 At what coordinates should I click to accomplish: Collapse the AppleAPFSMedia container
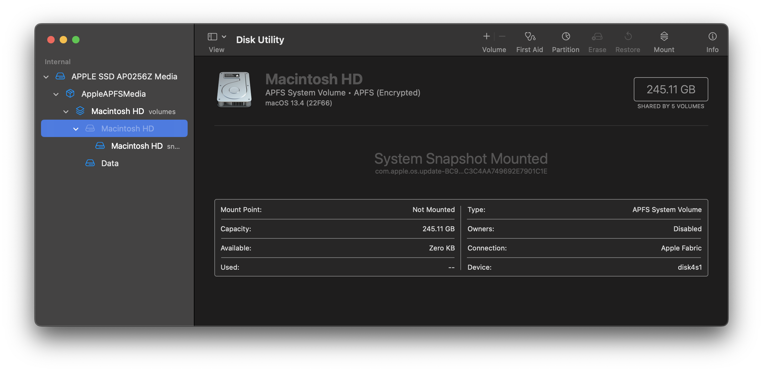[x=56, y=94]
